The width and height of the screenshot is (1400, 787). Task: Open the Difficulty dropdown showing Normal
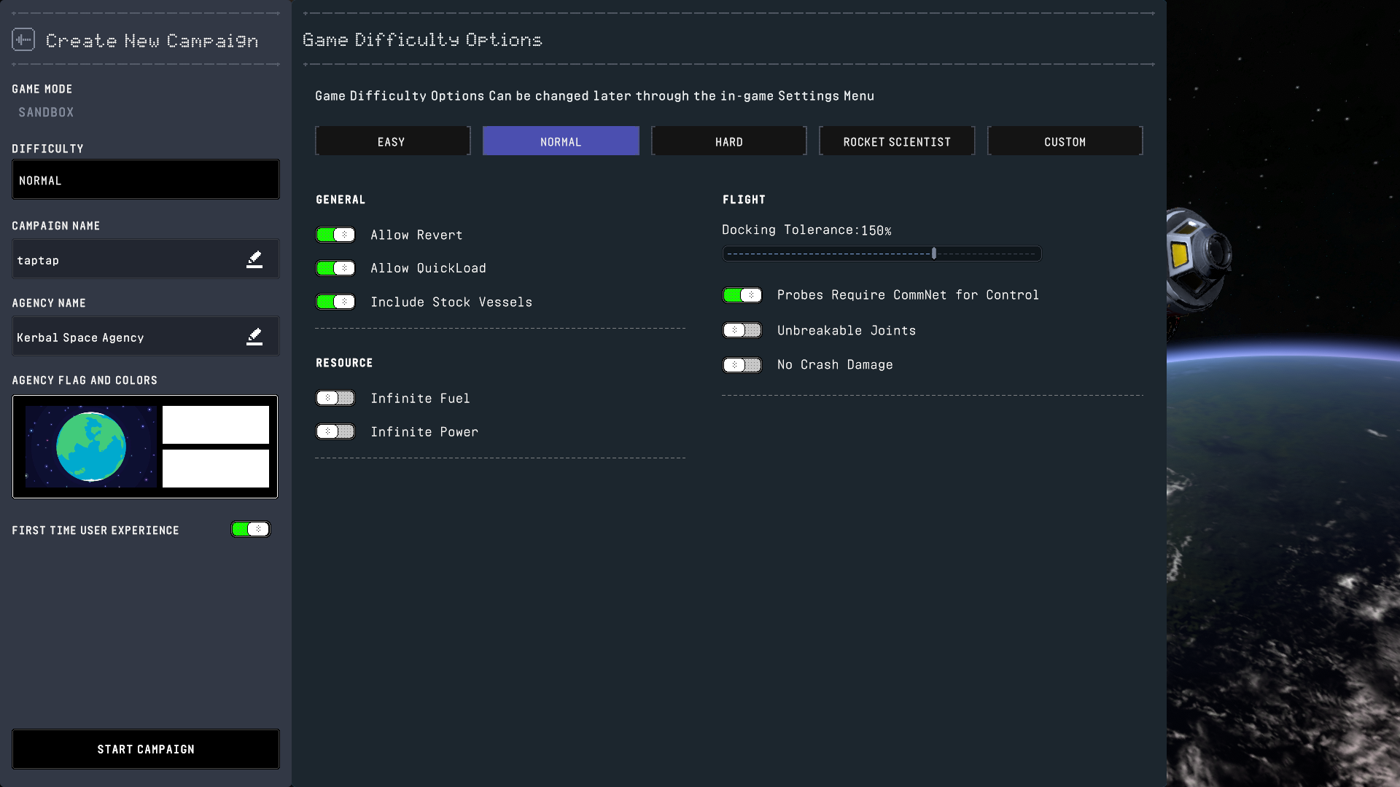146,180
